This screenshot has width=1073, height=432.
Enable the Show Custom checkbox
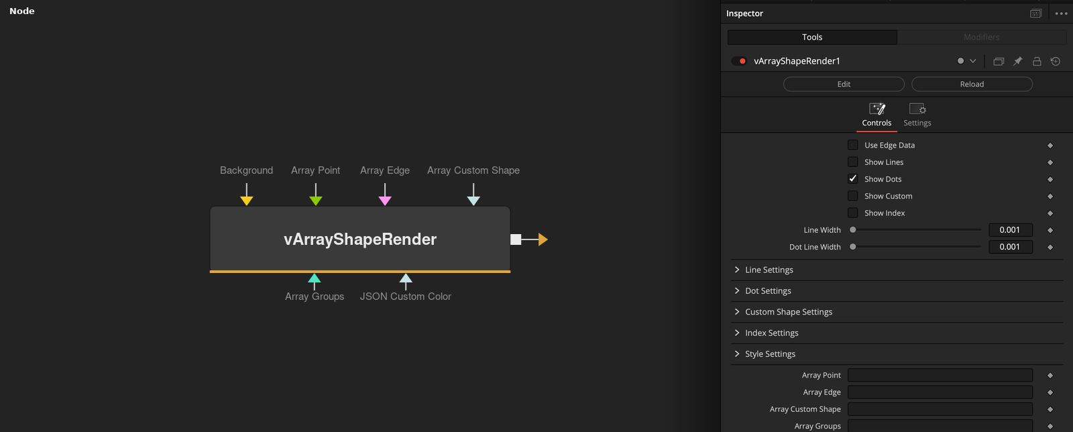point(853,196)
